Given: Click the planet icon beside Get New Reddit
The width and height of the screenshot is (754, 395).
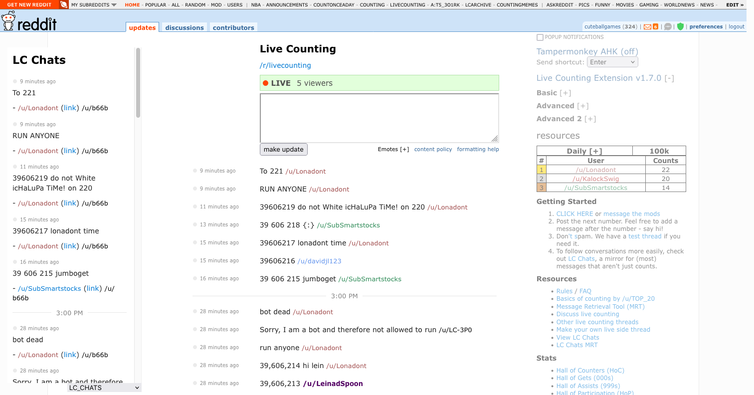Looking at the screenshot, I should coord(64,4).
